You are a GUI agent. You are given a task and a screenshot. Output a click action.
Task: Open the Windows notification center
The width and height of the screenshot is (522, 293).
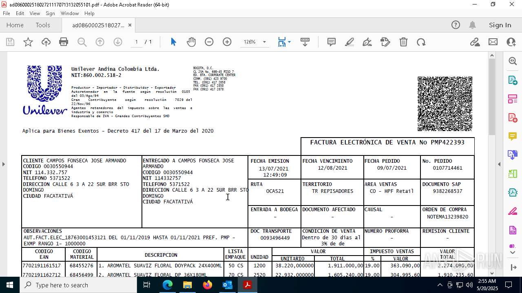pyautogui.click(x=509, y=285)
